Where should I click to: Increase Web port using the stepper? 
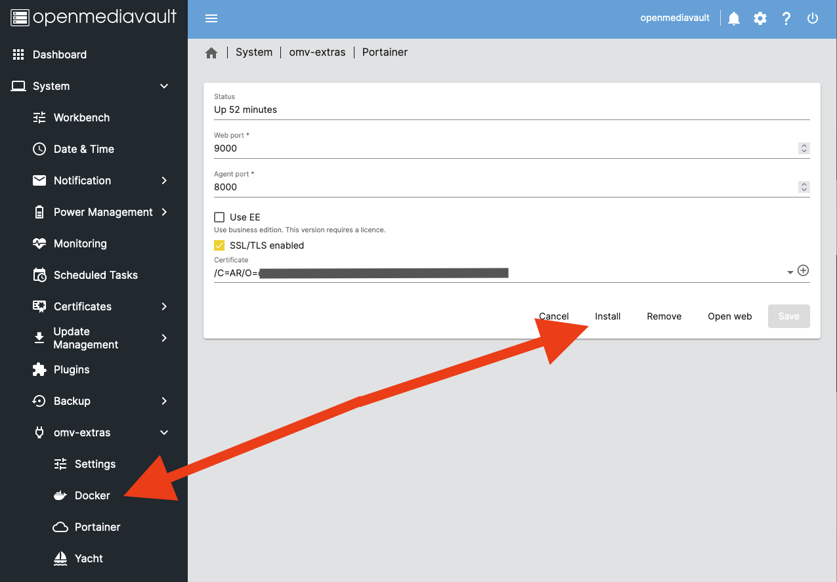click(804, 145)
